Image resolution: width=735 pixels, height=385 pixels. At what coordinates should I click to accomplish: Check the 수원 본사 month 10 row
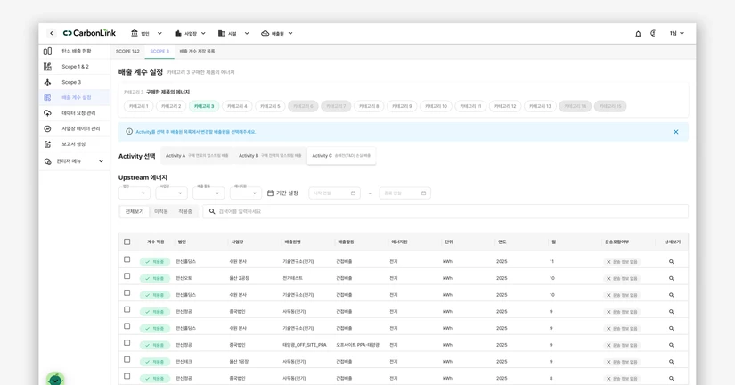click(x=127, y=292)
